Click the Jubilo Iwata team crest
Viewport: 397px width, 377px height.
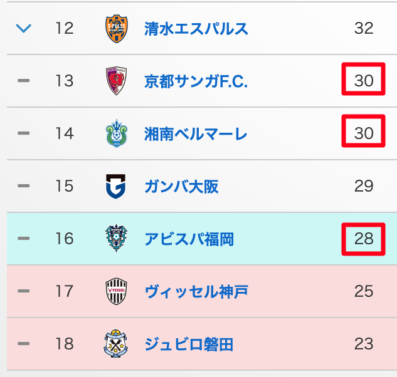click(x=116, y=344)
